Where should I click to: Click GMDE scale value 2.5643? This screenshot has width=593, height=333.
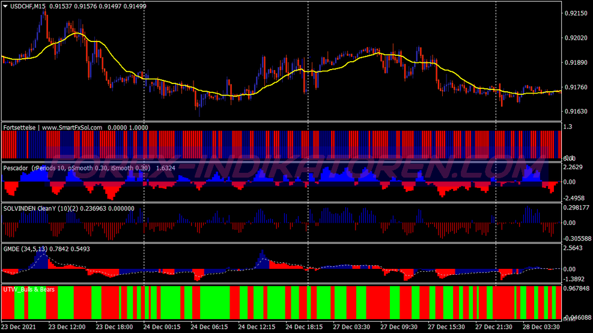click(573, 248)
